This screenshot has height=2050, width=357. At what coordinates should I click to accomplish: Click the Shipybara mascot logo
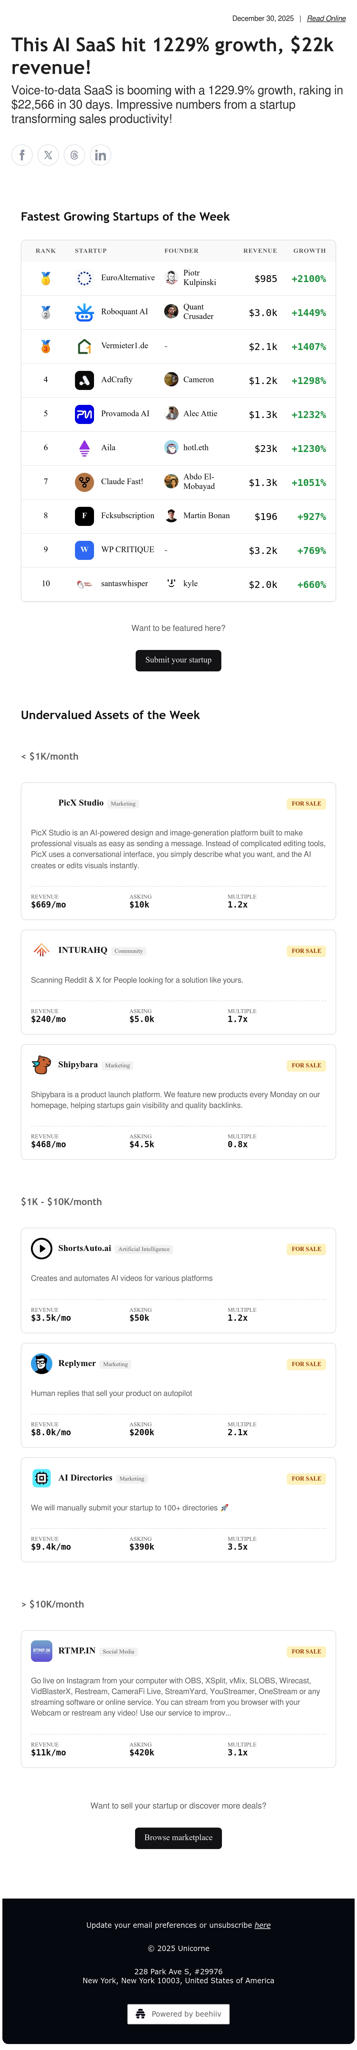coord(41,1065)
